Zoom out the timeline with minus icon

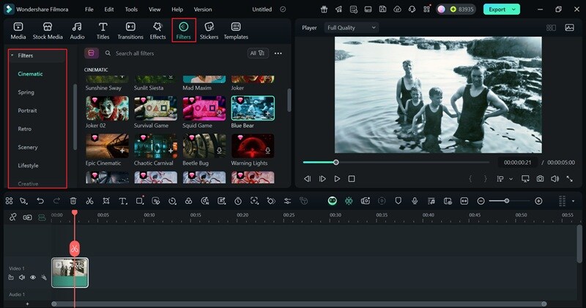coord(481,201)
